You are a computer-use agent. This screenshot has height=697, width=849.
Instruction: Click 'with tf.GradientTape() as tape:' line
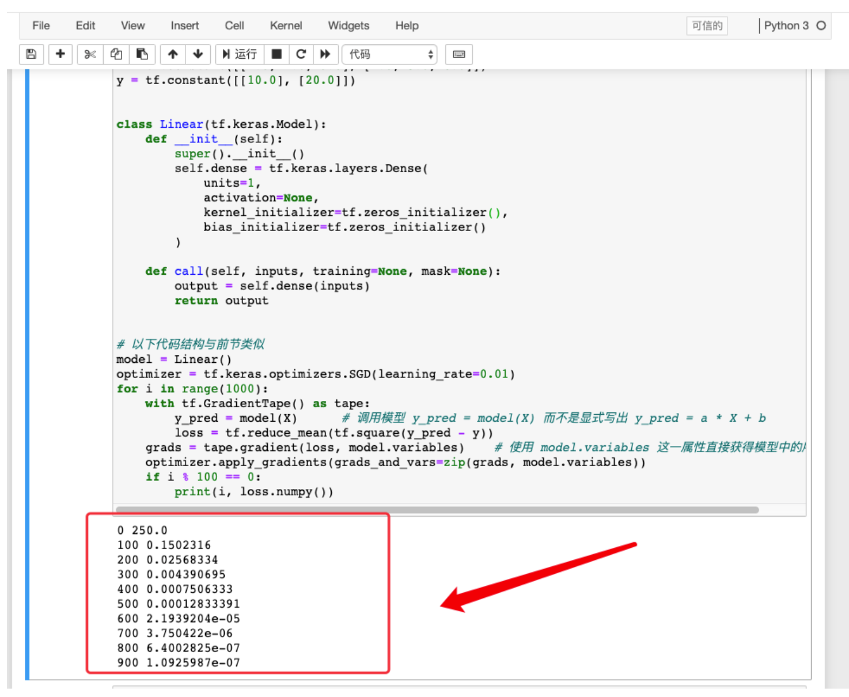257,404
